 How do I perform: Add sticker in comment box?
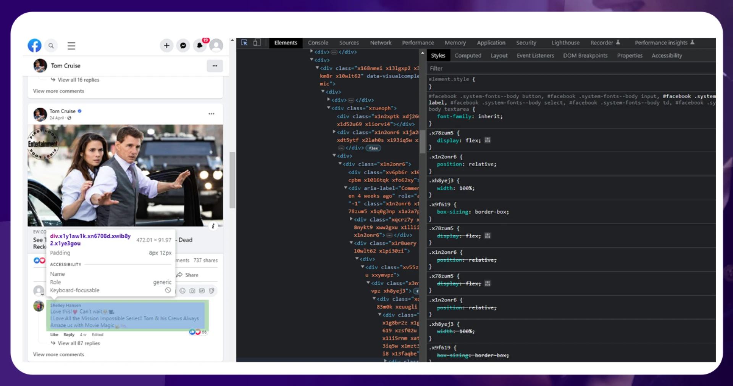[212, 291]
